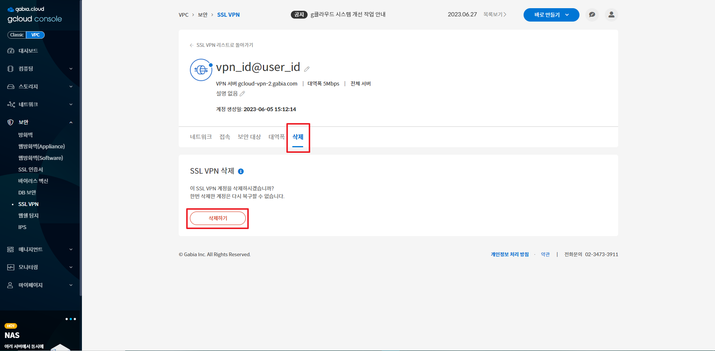
Task: Click the 매니지먼트 server icon
Action: [x=11, y=249]
